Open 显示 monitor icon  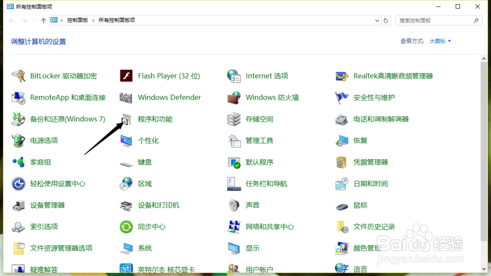click(x=234, y=249)
